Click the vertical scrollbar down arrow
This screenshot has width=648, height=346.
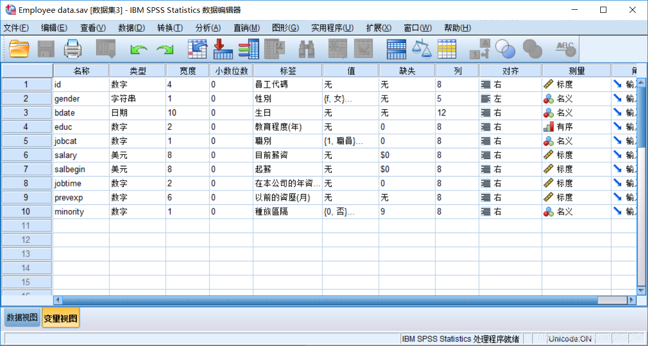641,291
